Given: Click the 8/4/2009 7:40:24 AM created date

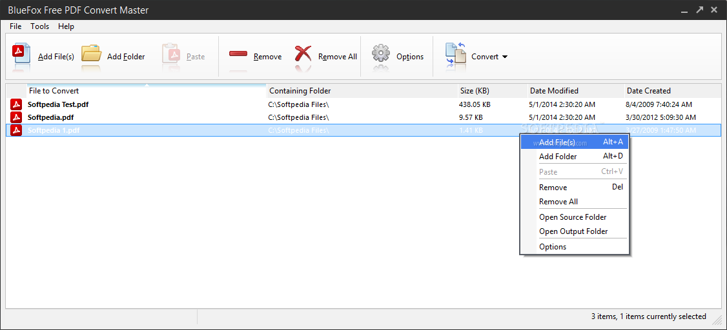Looking at the screenshot, I should click(x=659, y=104).
